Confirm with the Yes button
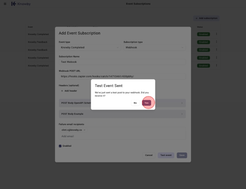This screenshot has width=246, height=189. coord(146,103)
